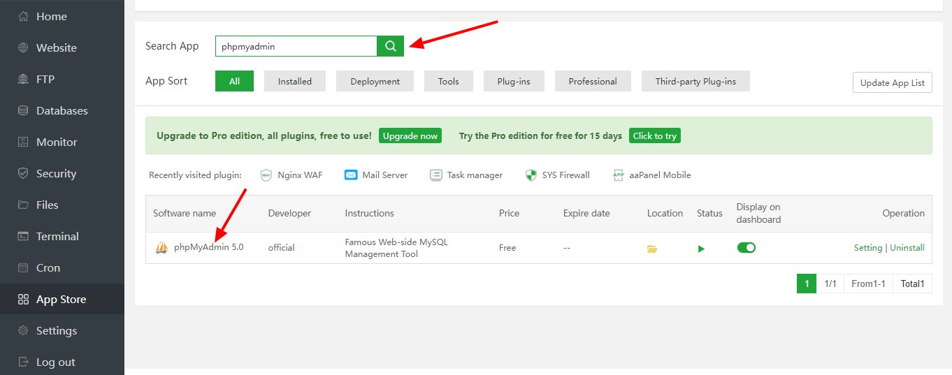The height and width of the screenshot is (375, 952).
Task: Open the Task manager recent plugin link
Action: [x=475, y=175]
